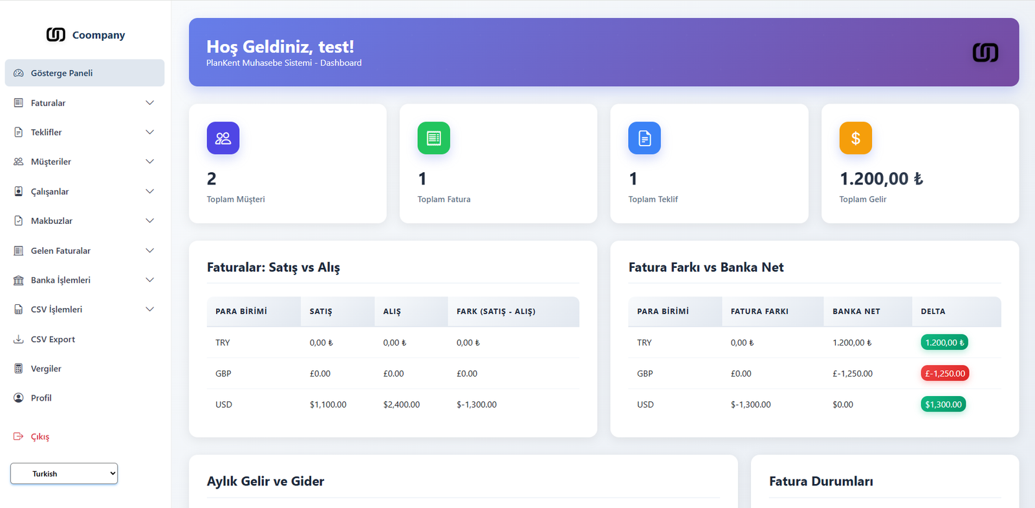The width and height of the screenshot is (1035, 508).
Task: Open the Turkish language dropdown
Action: coord(64,474)
